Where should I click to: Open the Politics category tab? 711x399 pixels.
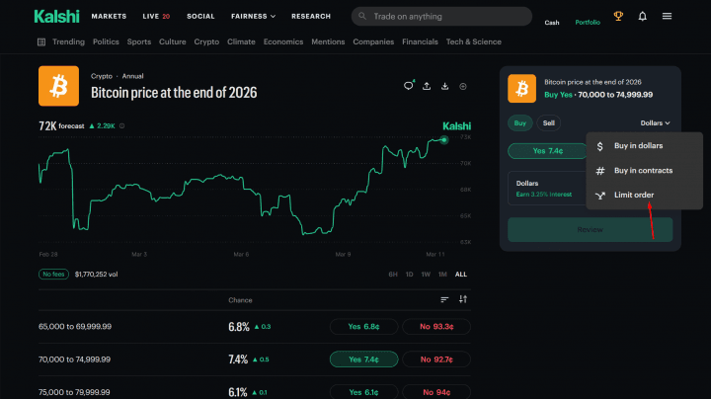(x=106, y=42)
